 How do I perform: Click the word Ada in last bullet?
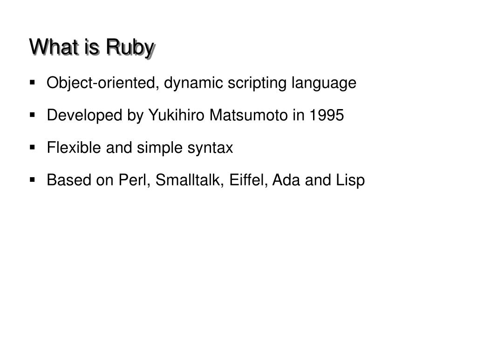pyautogui.click(x=286, y=180)
